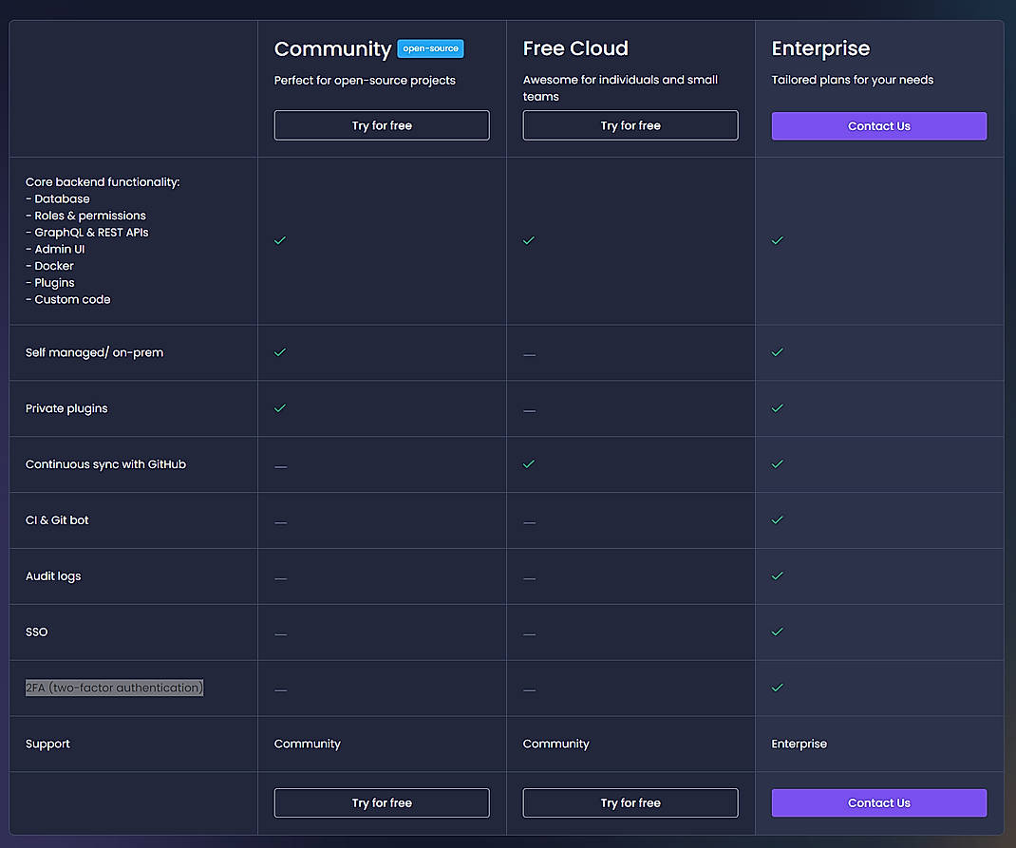Click the Community dash for Continuous sync with GitHub
1016x848 pixels.
[280, 466]
